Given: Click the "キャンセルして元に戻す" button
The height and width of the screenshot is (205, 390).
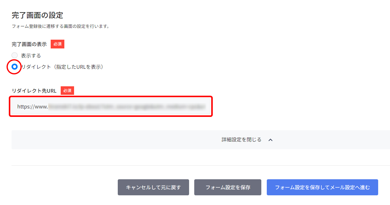Looking at the screenshot, I should (153, 187).
